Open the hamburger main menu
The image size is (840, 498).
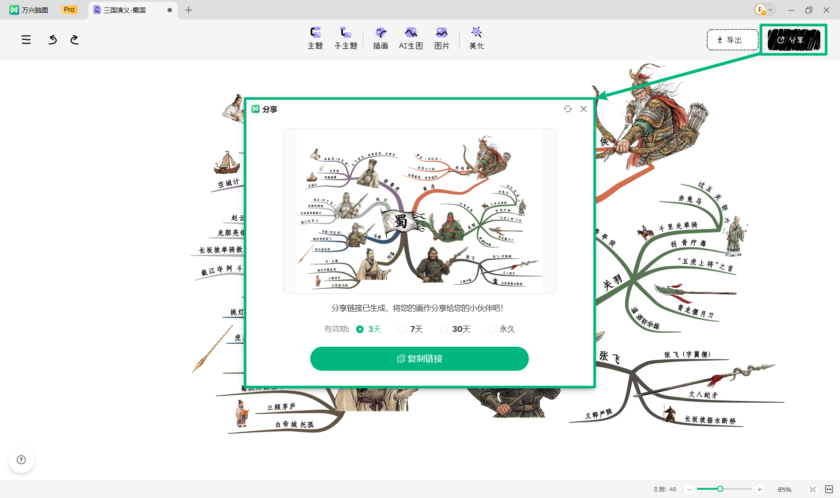tap(26, 40)
